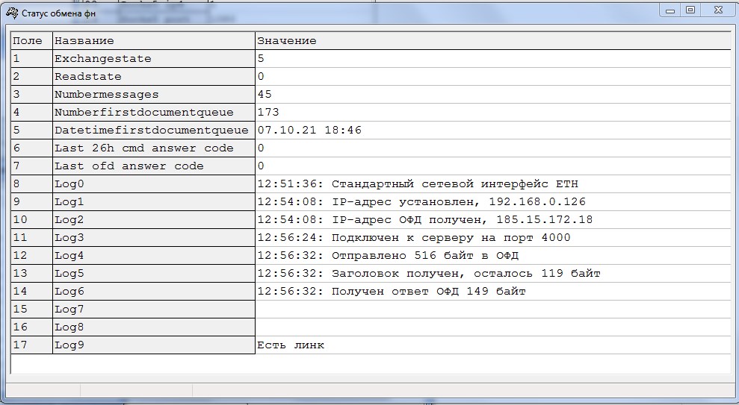The height and width of the screenshot is (405, 739).
Task: Click the Log9 name cell
Action: (154, 345)
